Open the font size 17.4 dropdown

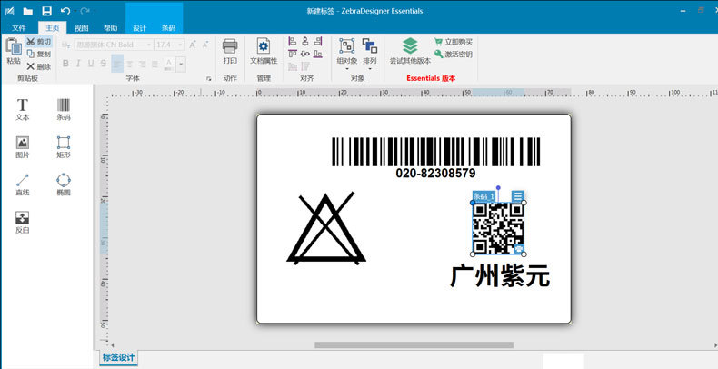(181, 45)
